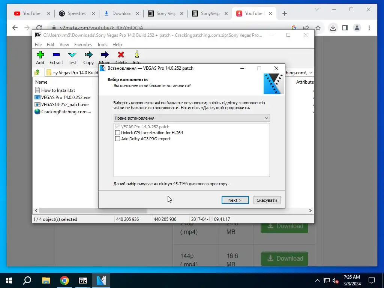Open Chrome three-dot menu

coord(369,28)
